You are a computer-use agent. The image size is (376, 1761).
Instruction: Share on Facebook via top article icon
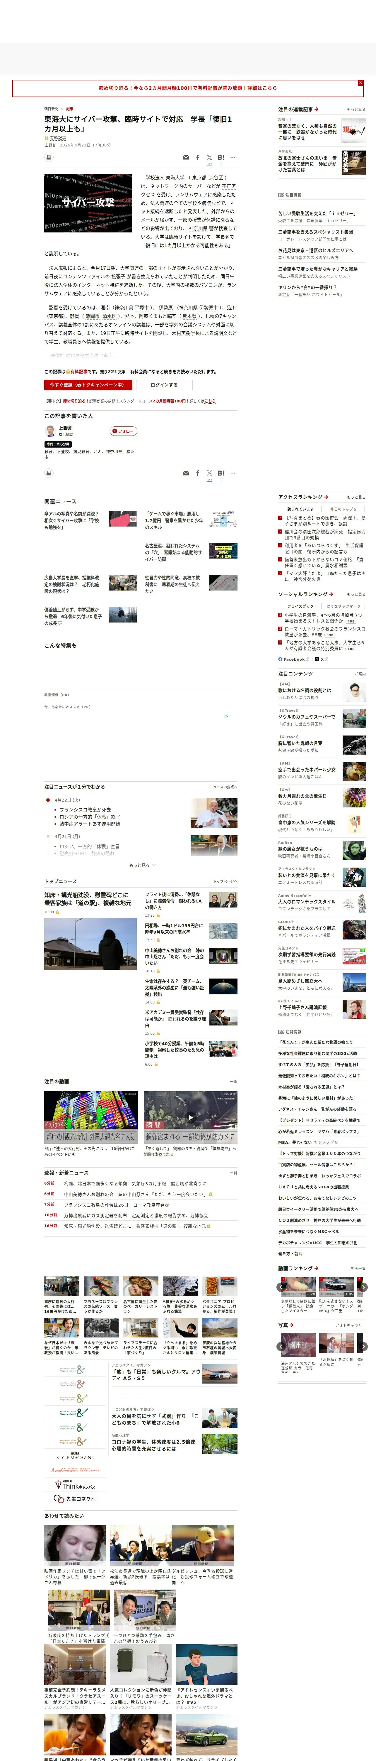[x=198, y=158]
